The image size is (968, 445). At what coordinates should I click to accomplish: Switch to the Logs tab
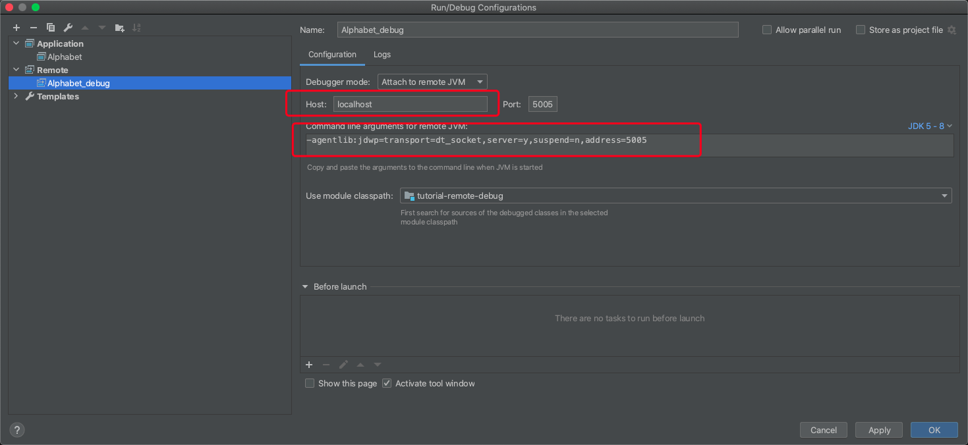382,55
